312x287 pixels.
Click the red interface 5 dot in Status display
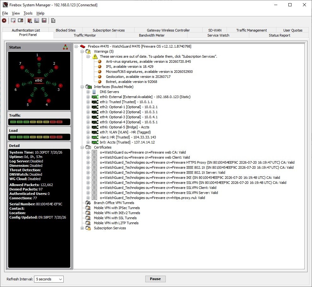click(x=30, y=101)
